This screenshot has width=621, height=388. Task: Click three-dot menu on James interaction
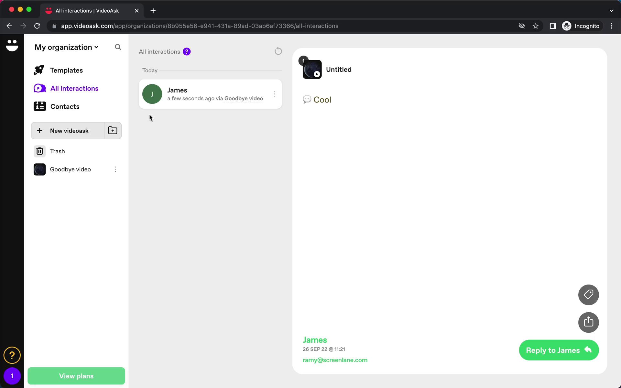[x=274, y=94]
